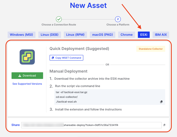Pick the macOS (PKG) platform tab

102,35
